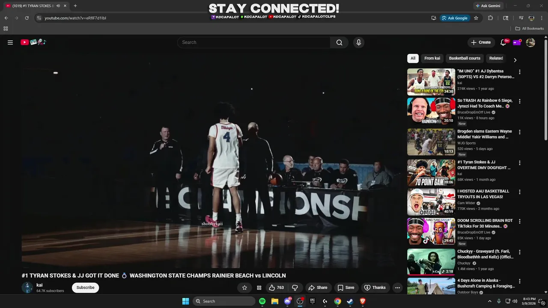
Task: Open YouTube notifications bell
Action: coord(503,42)
